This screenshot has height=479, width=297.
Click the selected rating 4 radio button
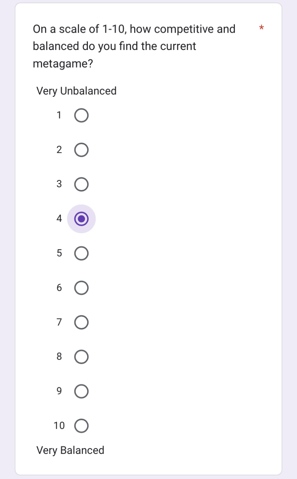pyautogui.click(x=81, y=219)
